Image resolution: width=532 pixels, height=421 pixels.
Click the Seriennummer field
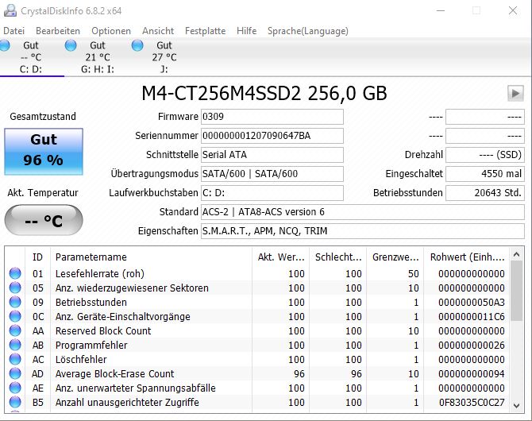click(272, 136)
